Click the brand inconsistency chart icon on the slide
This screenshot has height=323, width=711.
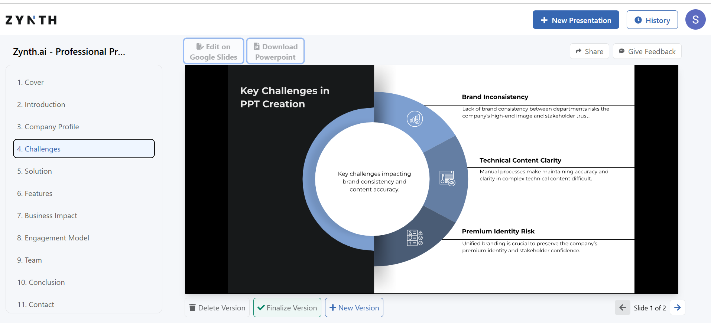415,119
